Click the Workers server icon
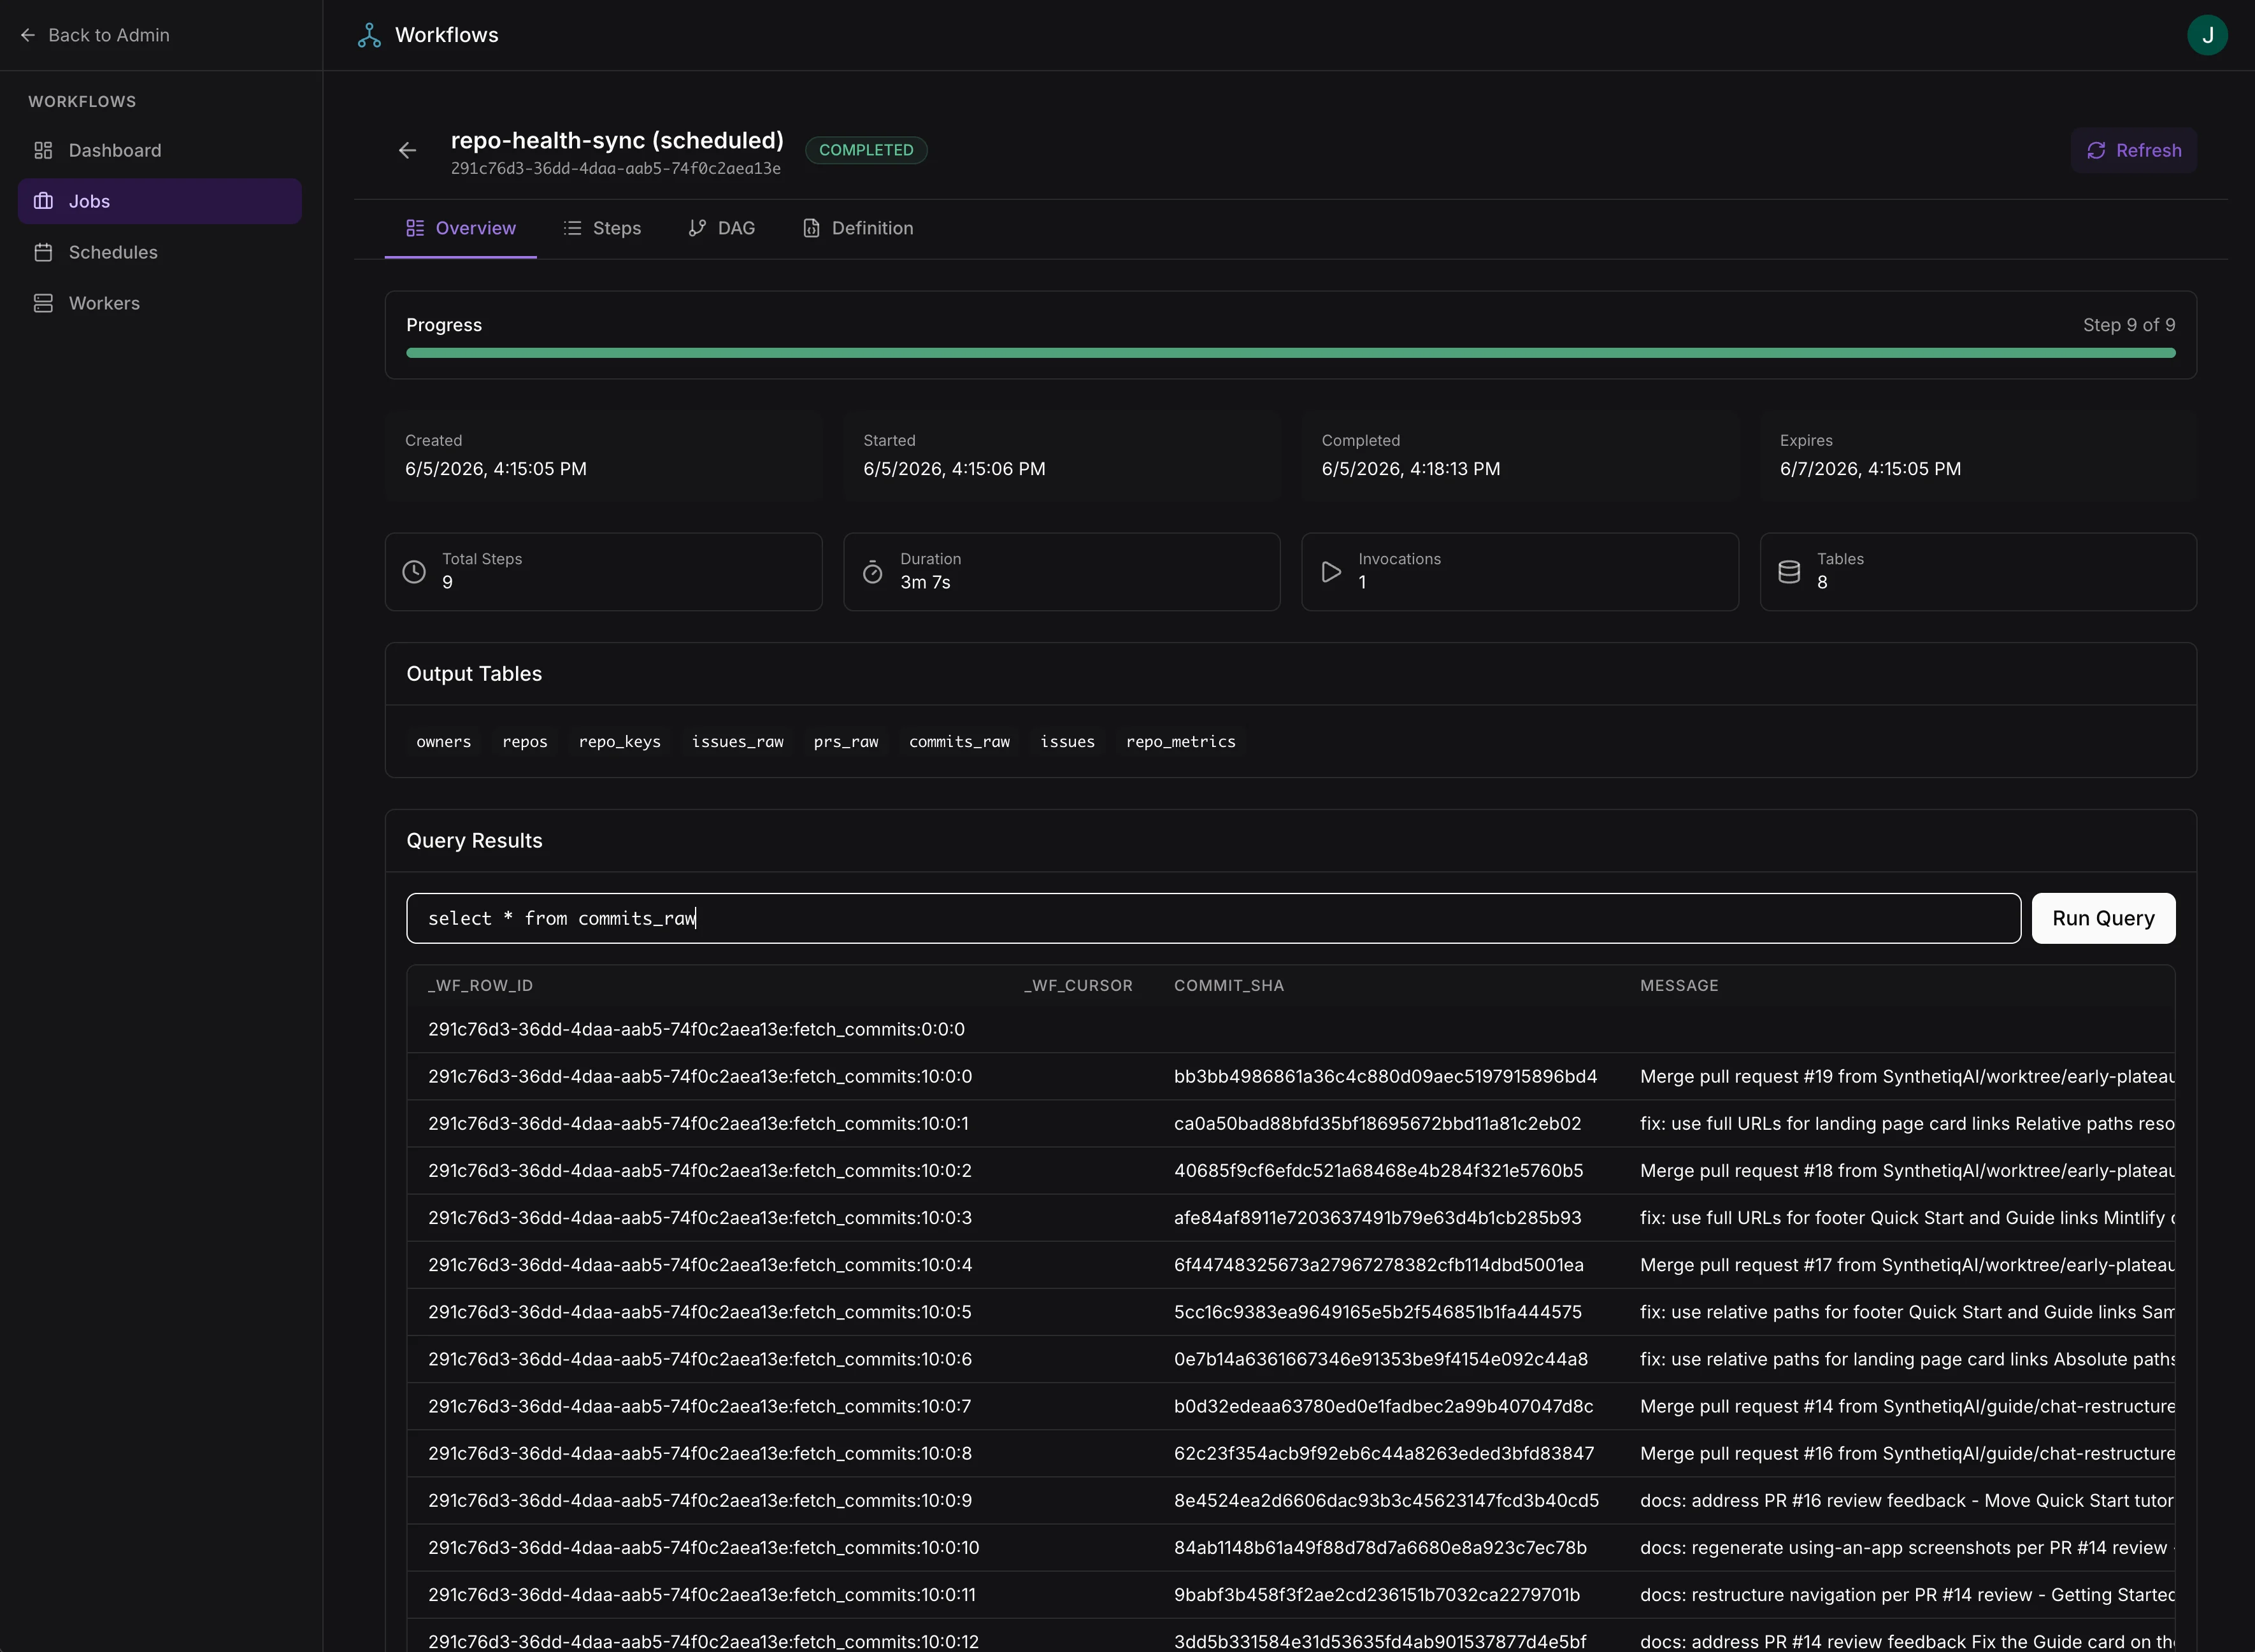The height and width of the screenshot is (1652, 2255). click(x=43, y=303)
